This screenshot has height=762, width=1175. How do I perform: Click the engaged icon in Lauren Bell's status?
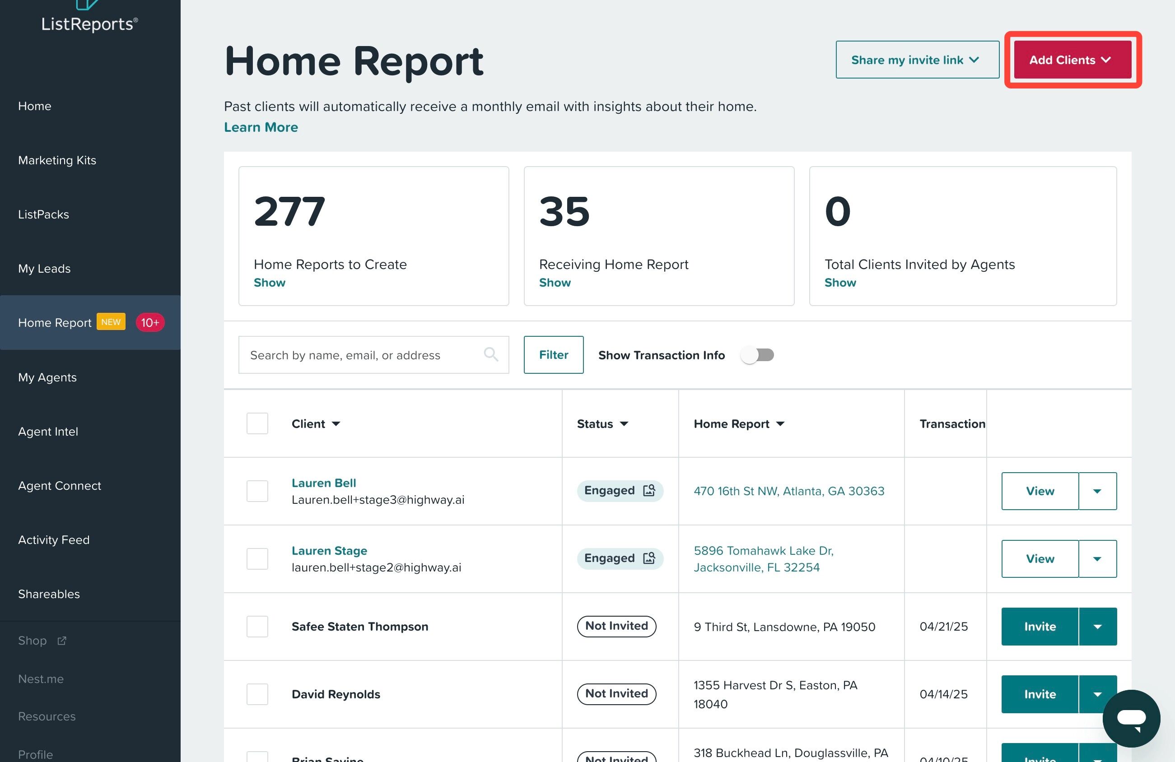tap(649, 491)
